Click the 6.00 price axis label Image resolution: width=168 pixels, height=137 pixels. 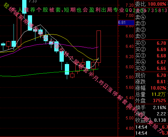pos(130,67)
